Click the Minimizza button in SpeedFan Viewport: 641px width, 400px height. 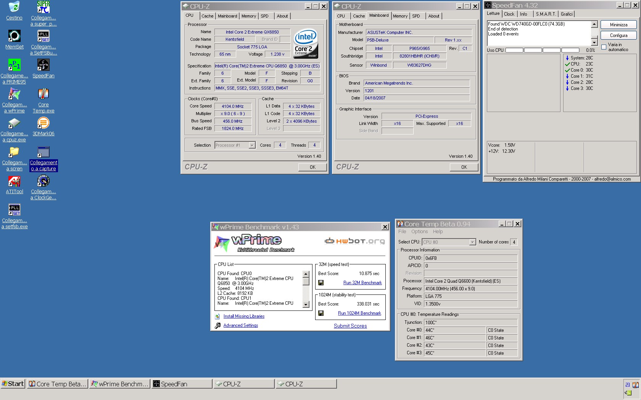tap(618, 25)
